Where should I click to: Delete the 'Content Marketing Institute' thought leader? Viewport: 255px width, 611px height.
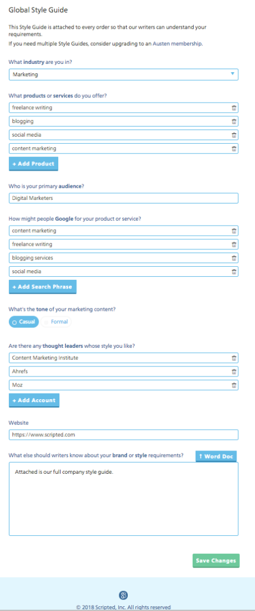234,358
